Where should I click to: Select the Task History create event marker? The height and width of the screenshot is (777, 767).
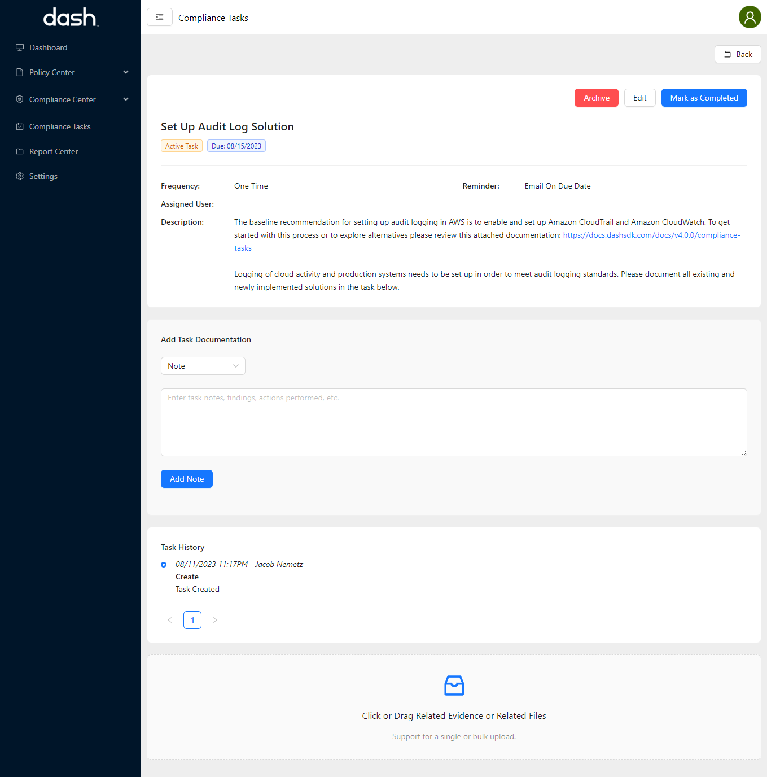coord(164,565)
